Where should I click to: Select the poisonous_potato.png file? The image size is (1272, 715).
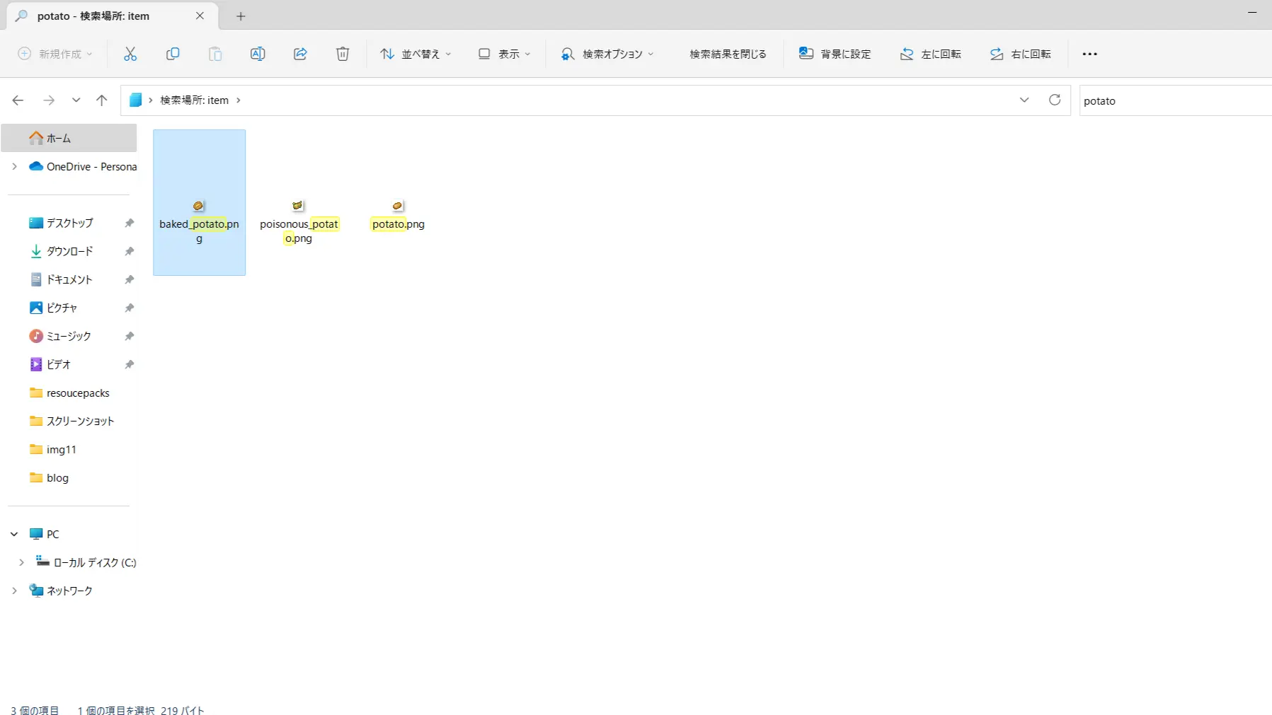tap(299, 221)
